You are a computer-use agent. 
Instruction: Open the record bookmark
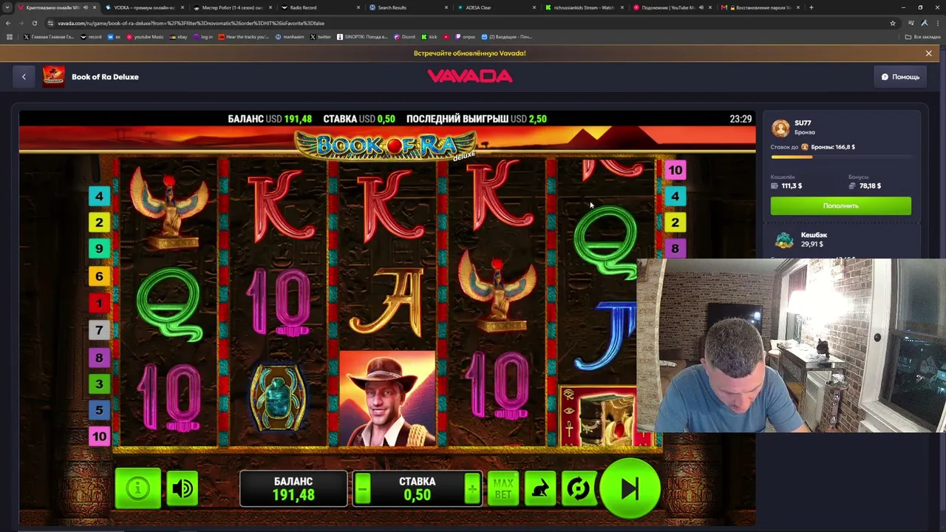click(x=91, y=37)
